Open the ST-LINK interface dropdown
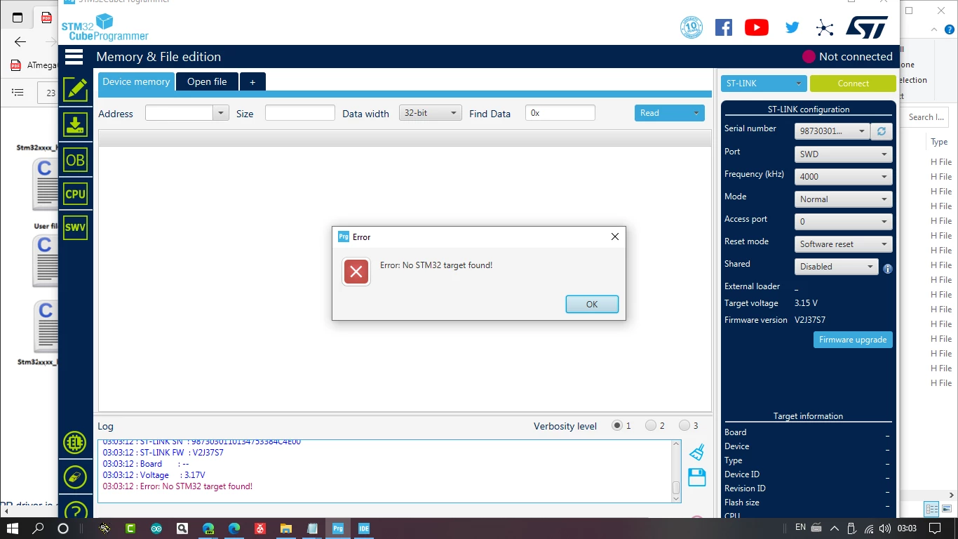Screen dimensions: 958x539 (764, 84)
